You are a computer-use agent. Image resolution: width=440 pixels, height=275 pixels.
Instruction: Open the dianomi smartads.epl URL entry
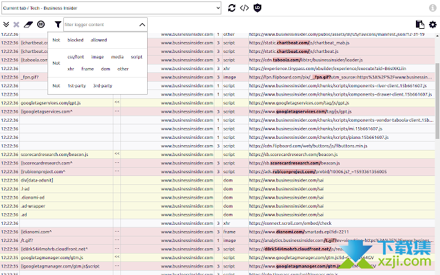(299, 232)
